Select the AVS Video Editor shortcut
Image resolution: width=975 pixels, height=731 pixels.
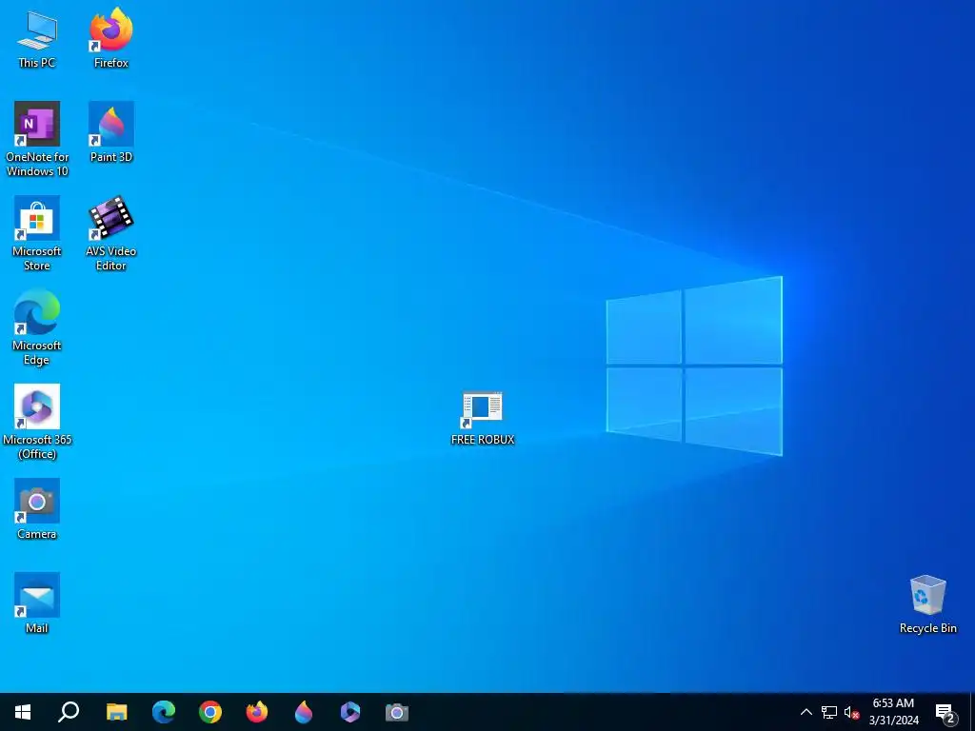110,234
